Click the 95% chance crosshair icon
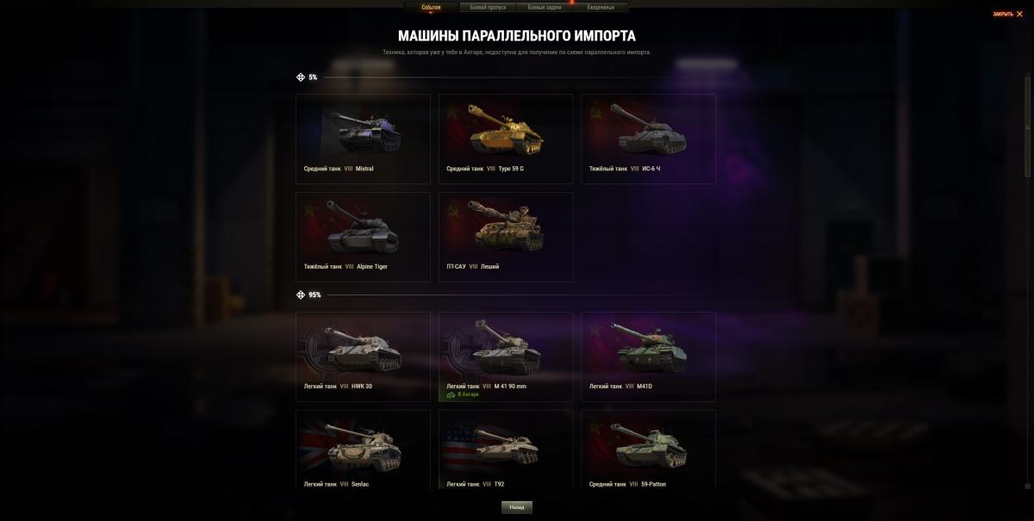Viewport: 1034px width, 521px height. (301, 295)
